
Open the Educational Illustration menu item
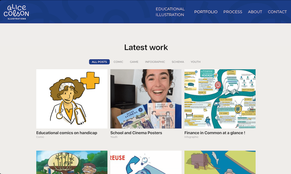(x=170, y=12)
